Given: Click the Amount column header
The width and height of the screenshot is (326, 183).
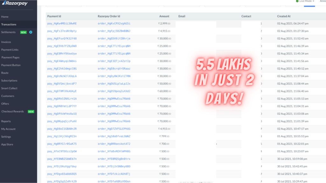Looking at the screenshot, I should pyautogui.click(x=164, y=16).
